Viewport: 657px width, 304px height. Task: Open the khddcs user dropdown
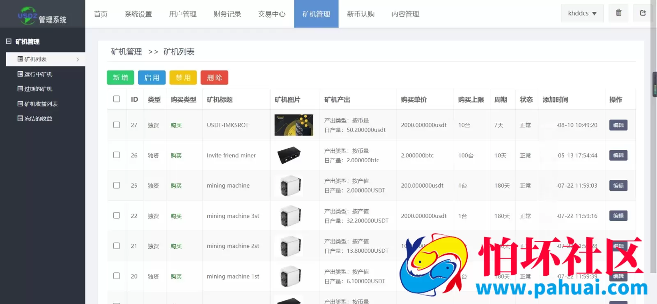582,14
